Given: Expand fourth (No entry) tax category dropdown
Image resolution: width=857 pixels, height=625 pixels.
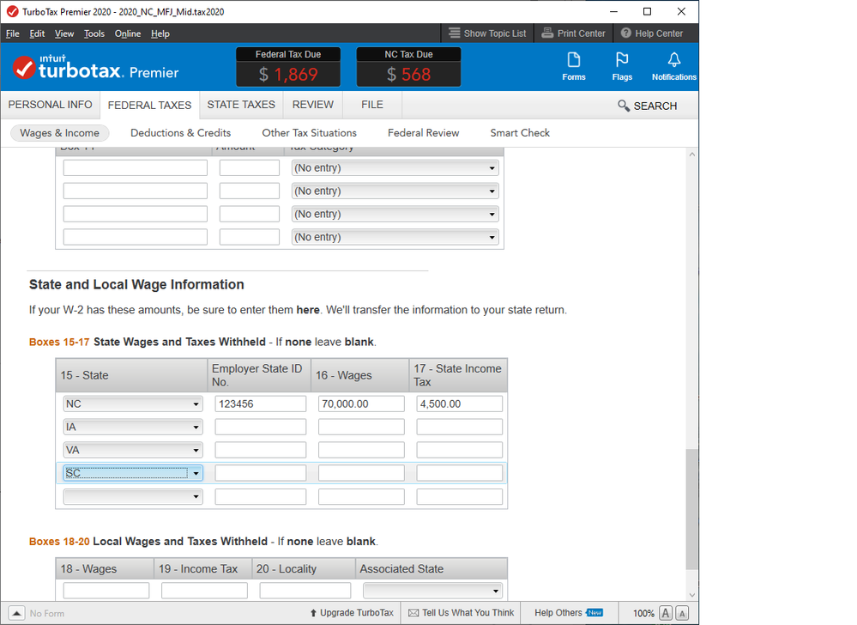Looking at the screenshot, I should coord(395,237).
